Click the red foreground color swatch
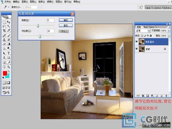 coord(5,73)
